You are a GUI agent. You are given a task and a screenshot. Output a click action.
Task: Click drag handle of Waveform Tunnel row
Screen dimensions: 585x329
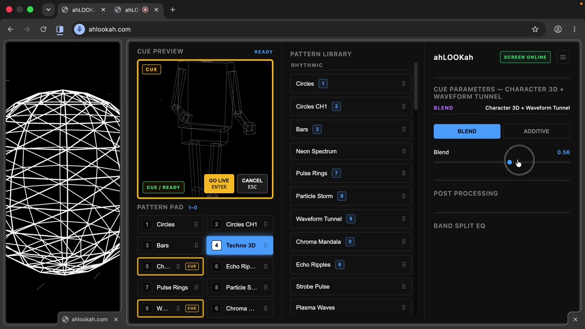click(404, 219)
